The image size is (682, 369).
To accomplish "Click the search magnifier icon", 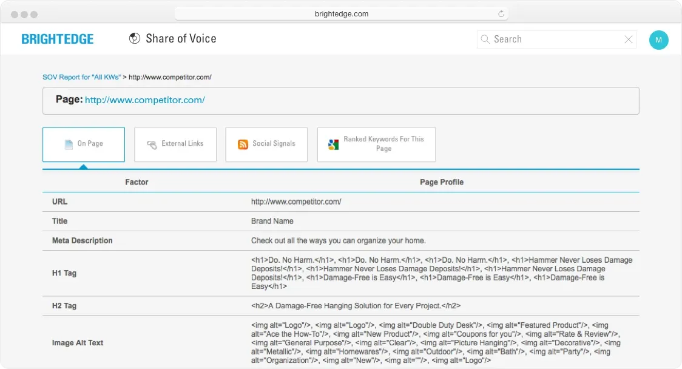I will point(485,39).
